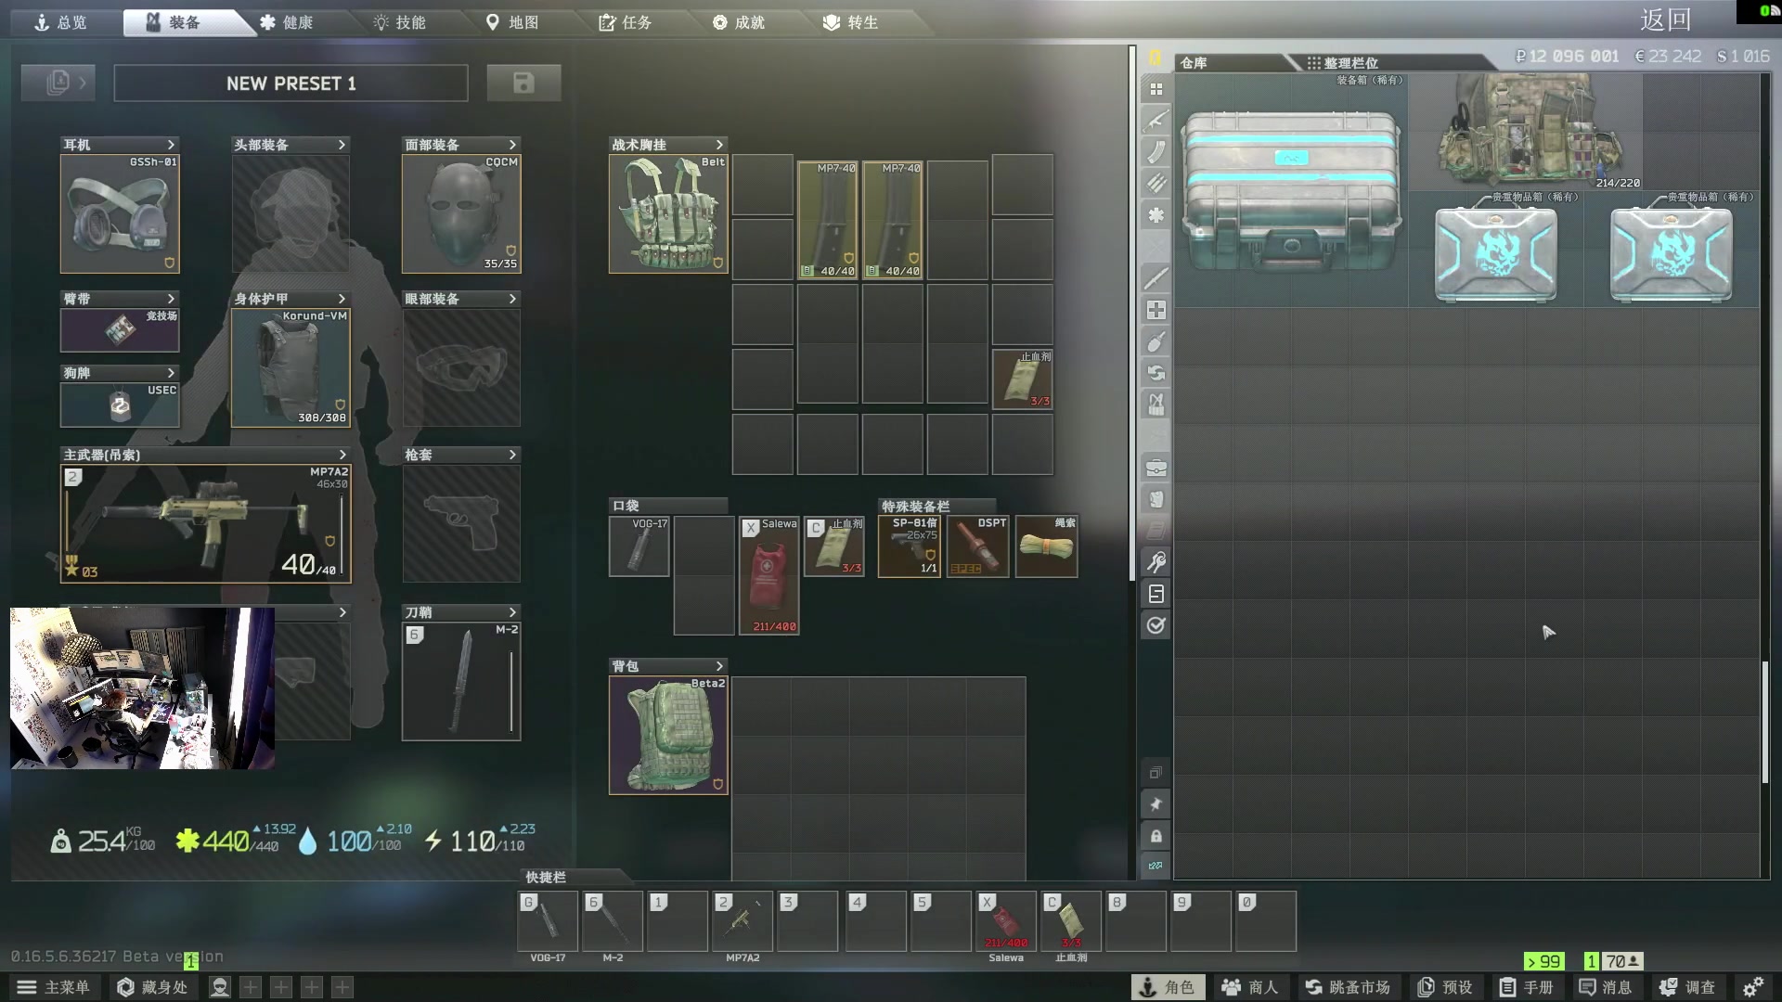Expand the 枪套 holster slot arrow

coord(512,455)
